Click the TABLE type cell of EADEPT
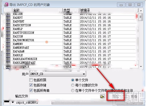 tap(68, 18)
